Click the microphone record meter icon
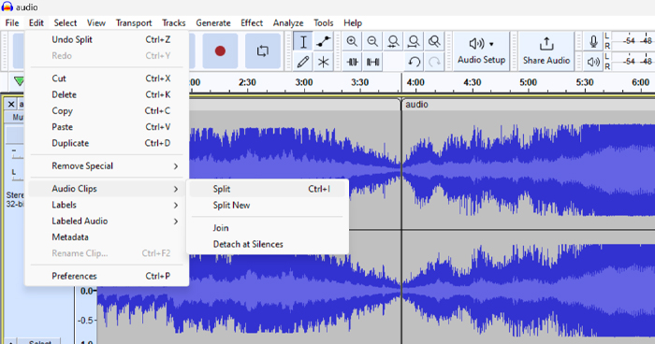Image resolution: width=655 pixels, height=344 pixels. click(x=593, y=41)
